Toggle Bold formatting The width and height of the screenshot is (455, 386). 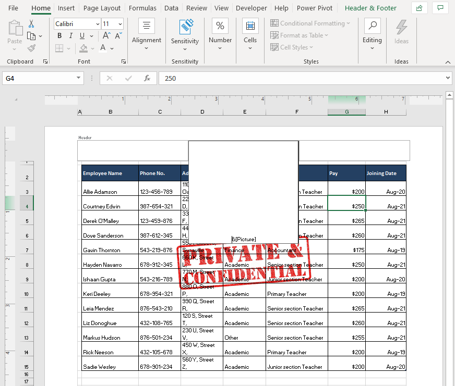59,35
